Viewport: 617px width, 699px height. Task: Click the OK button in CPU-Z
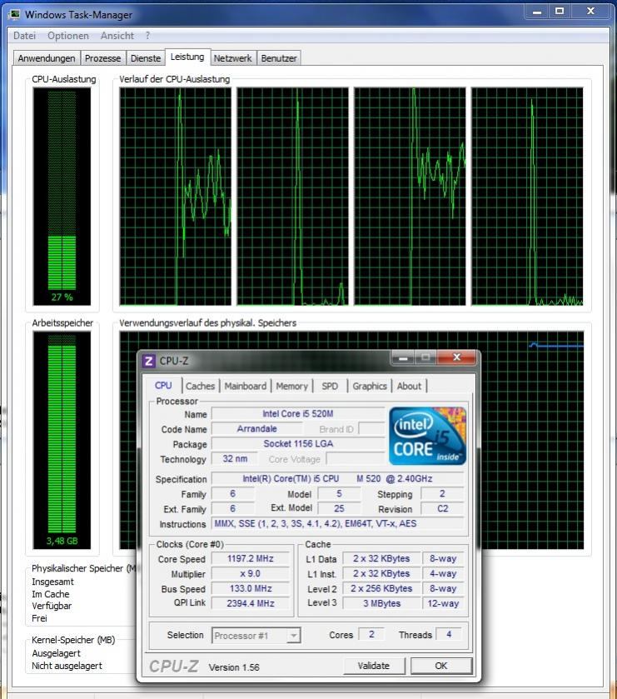pyautogui.click(x=441, y=666)
